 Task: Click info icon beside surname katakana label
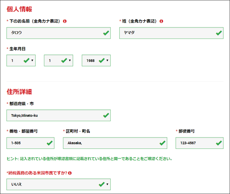[x=161, y=21]
